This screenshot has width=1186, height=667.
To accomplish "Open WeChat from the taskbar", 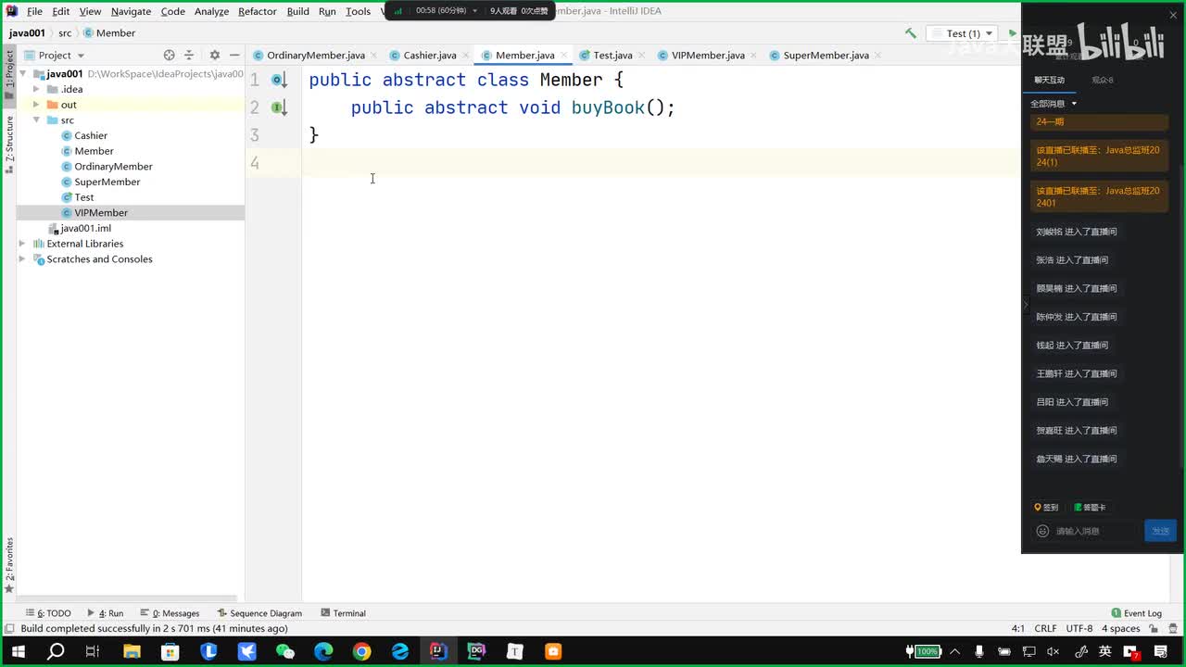I will click(285, 651).
